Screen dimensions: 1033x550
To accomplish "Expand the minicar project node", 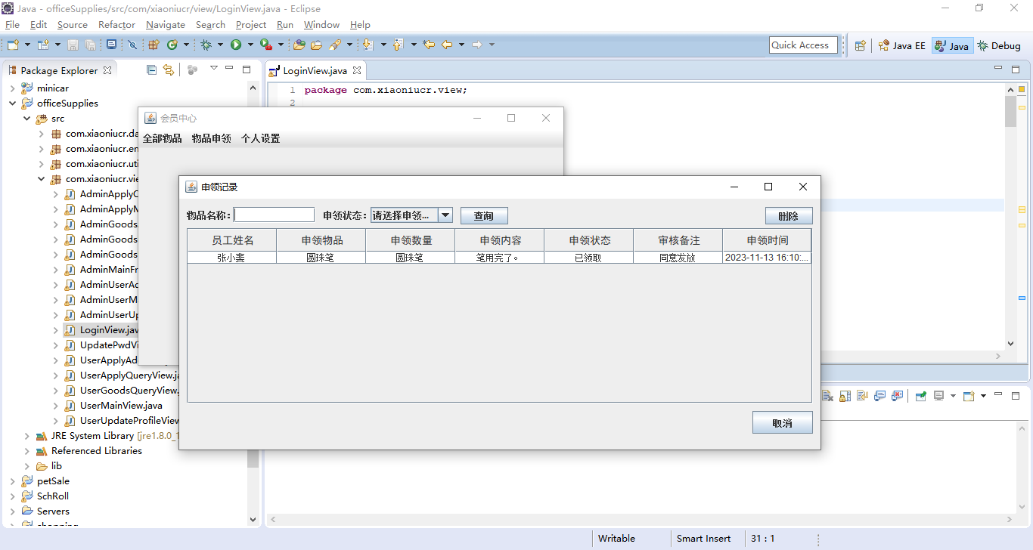I will tap(13, 88).
